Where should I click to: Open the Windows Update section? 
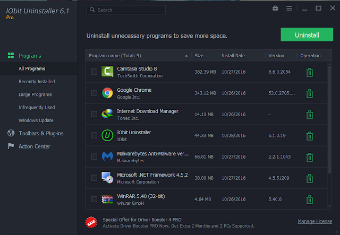[x=36, y=120]
